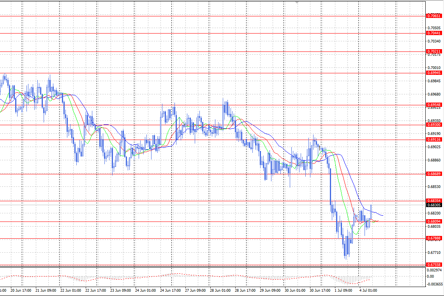Select the red 0.67888 price level label
Image resolution: width=444 pixels, height=296 pixels.
[x=434, y=238]
